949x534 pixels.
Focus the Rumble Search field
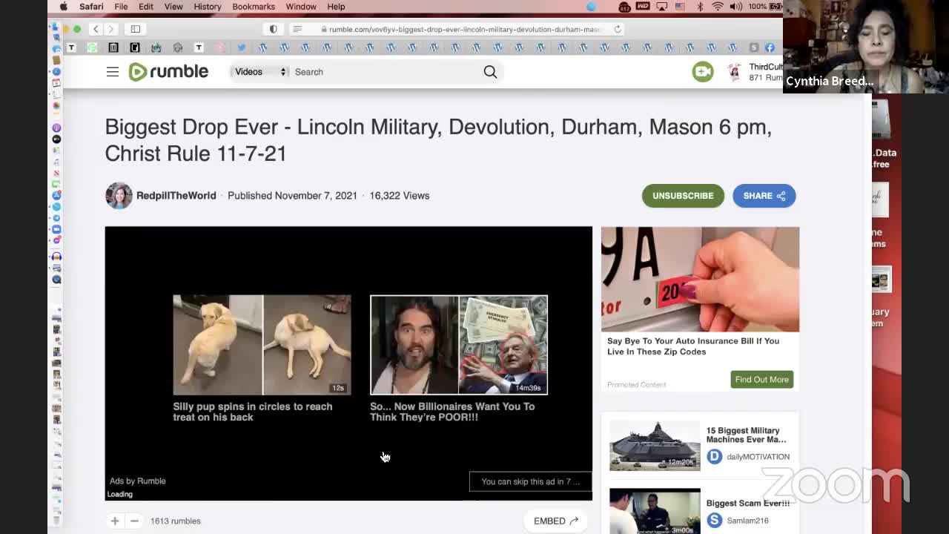(x=384, y=72)
